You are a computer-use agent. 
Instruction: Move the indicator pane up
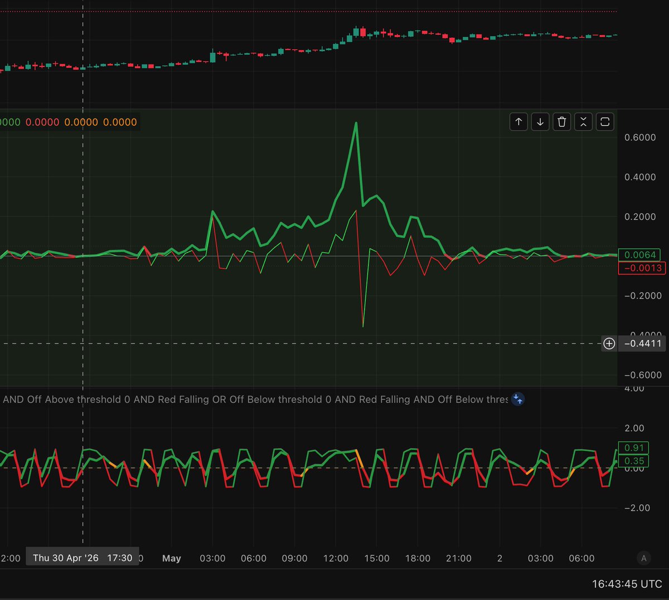[518, 121]
